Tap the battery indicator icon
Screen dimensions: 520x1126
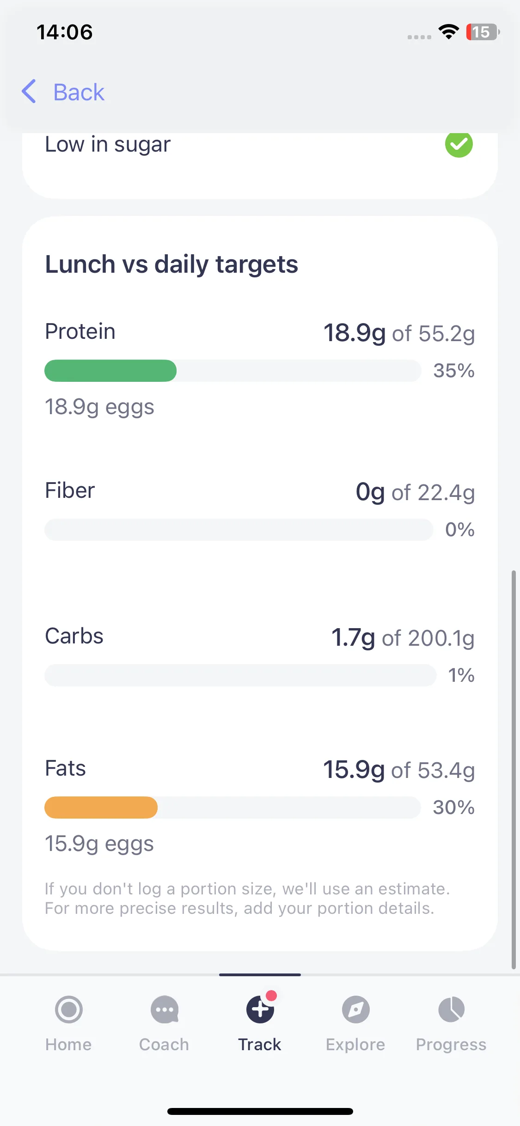click(x=483, y=32)
